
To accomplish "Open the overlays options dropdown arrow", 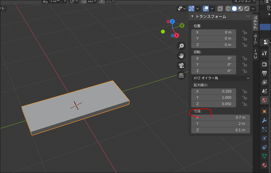I will 212,9.
